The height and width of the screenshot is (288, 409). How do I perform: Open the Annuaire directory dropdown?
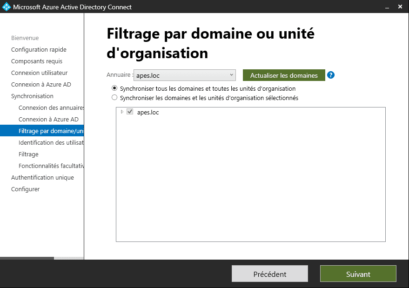185,75
